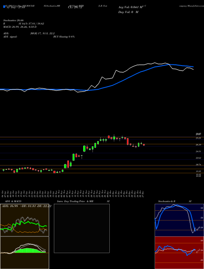Click the empty Intra Day Trading Price panel
The image size is (204, 269).
82,228
